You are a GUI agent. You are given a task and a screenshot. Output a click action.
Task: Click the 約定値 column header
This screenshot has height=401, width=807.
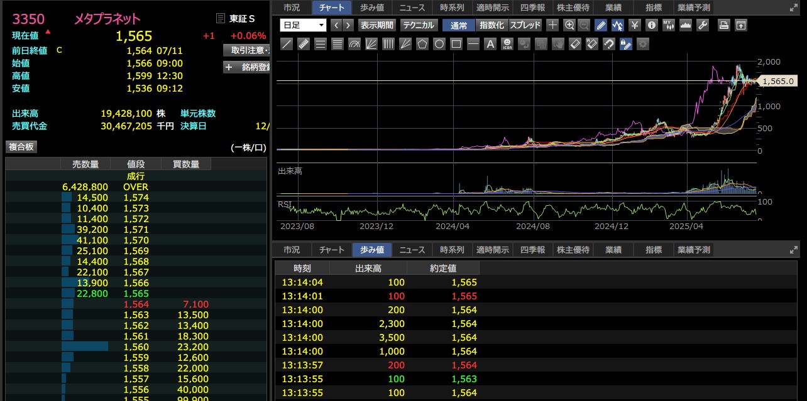point(443,268)
